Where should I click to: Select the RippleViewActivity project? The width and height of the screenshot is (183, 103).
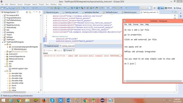[12, 25]
